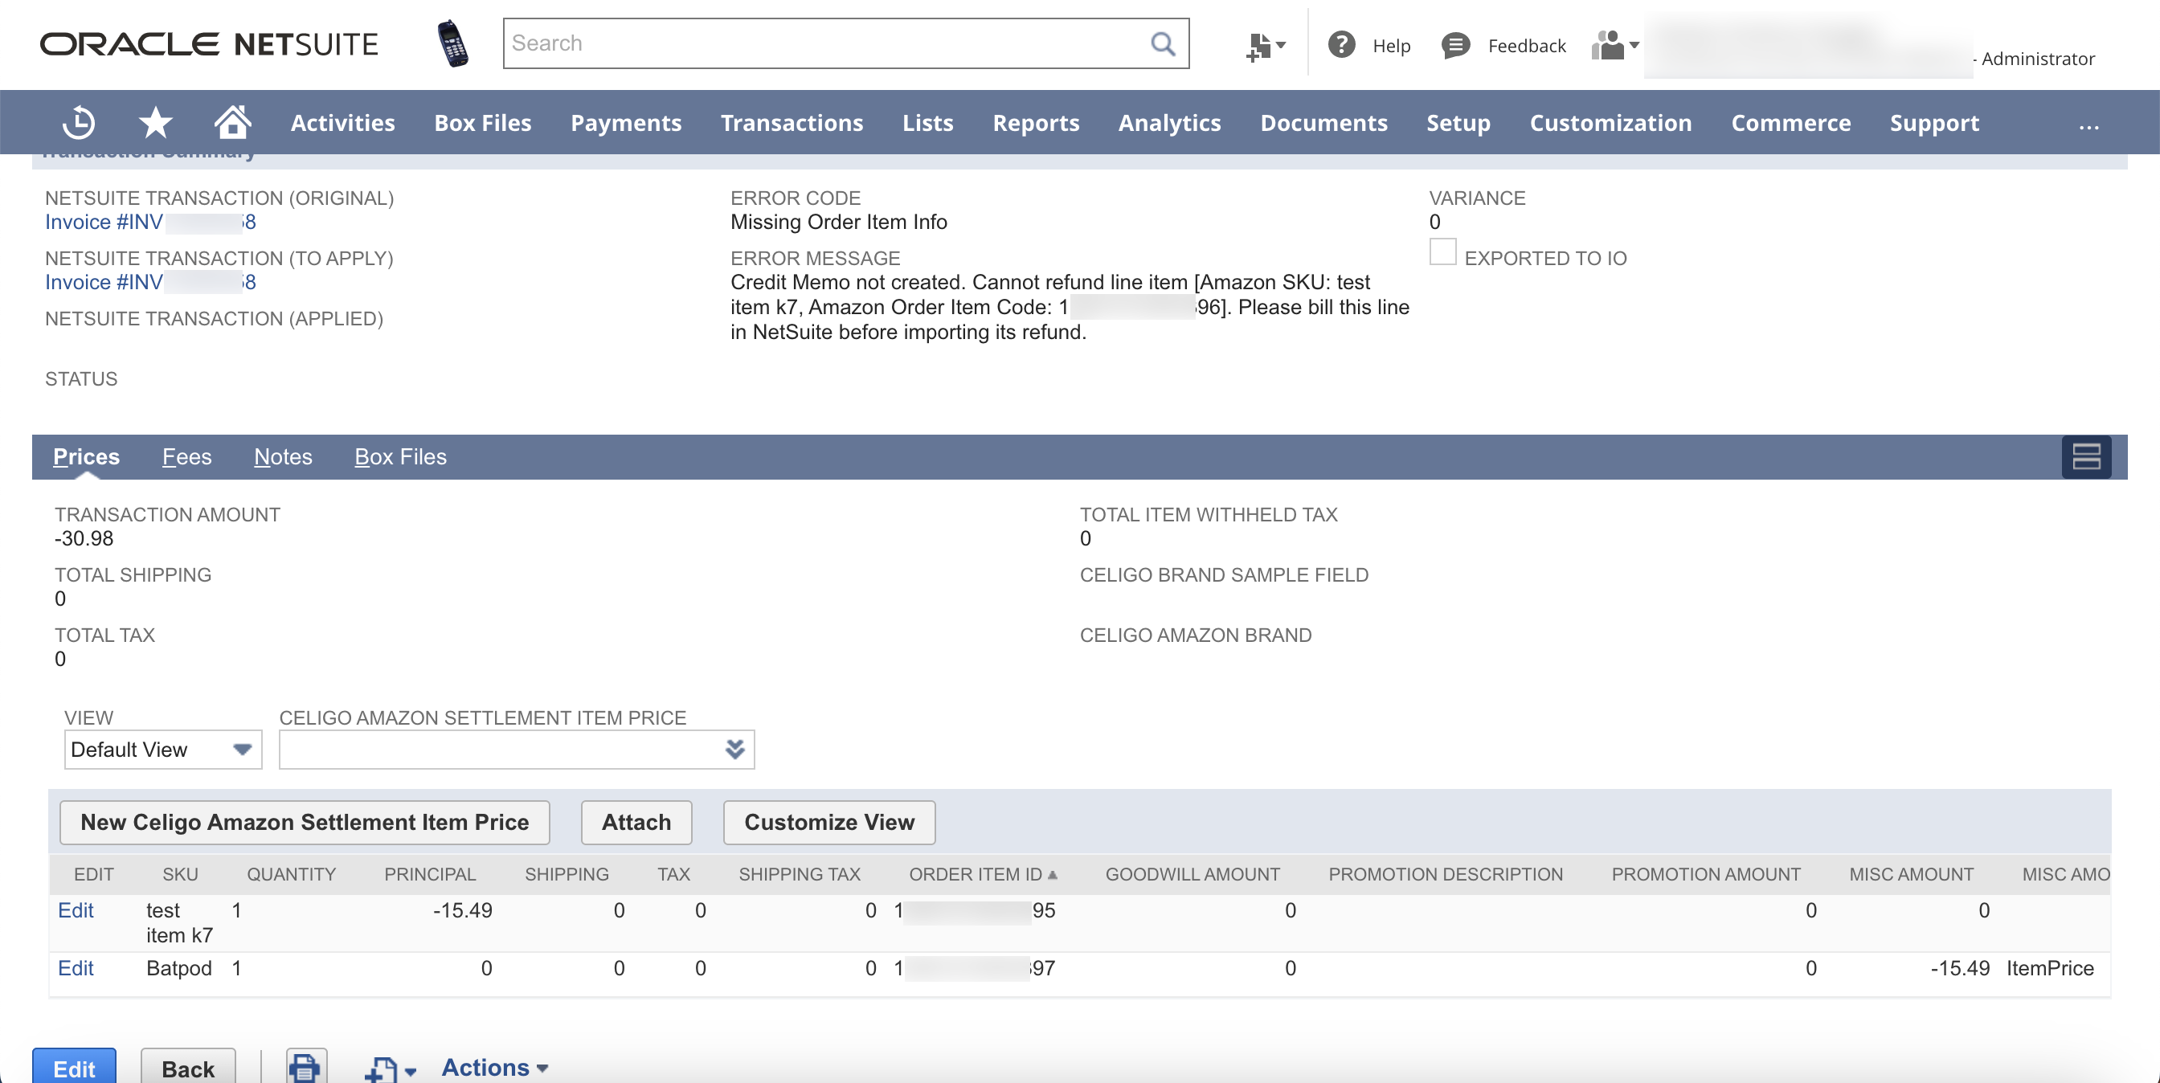
Task: Click the print icon at bottom
Action: click(x=306, y=1067)
